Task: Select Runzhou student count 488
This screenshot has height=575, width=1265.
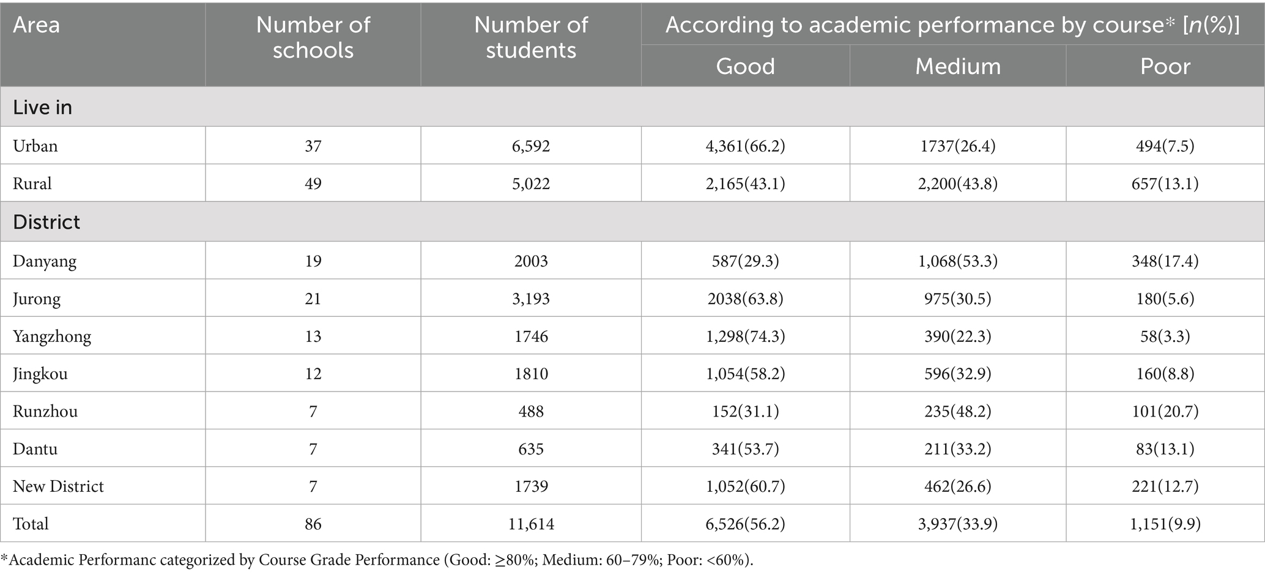Action: pyautogui.click(x=530, y=411)
